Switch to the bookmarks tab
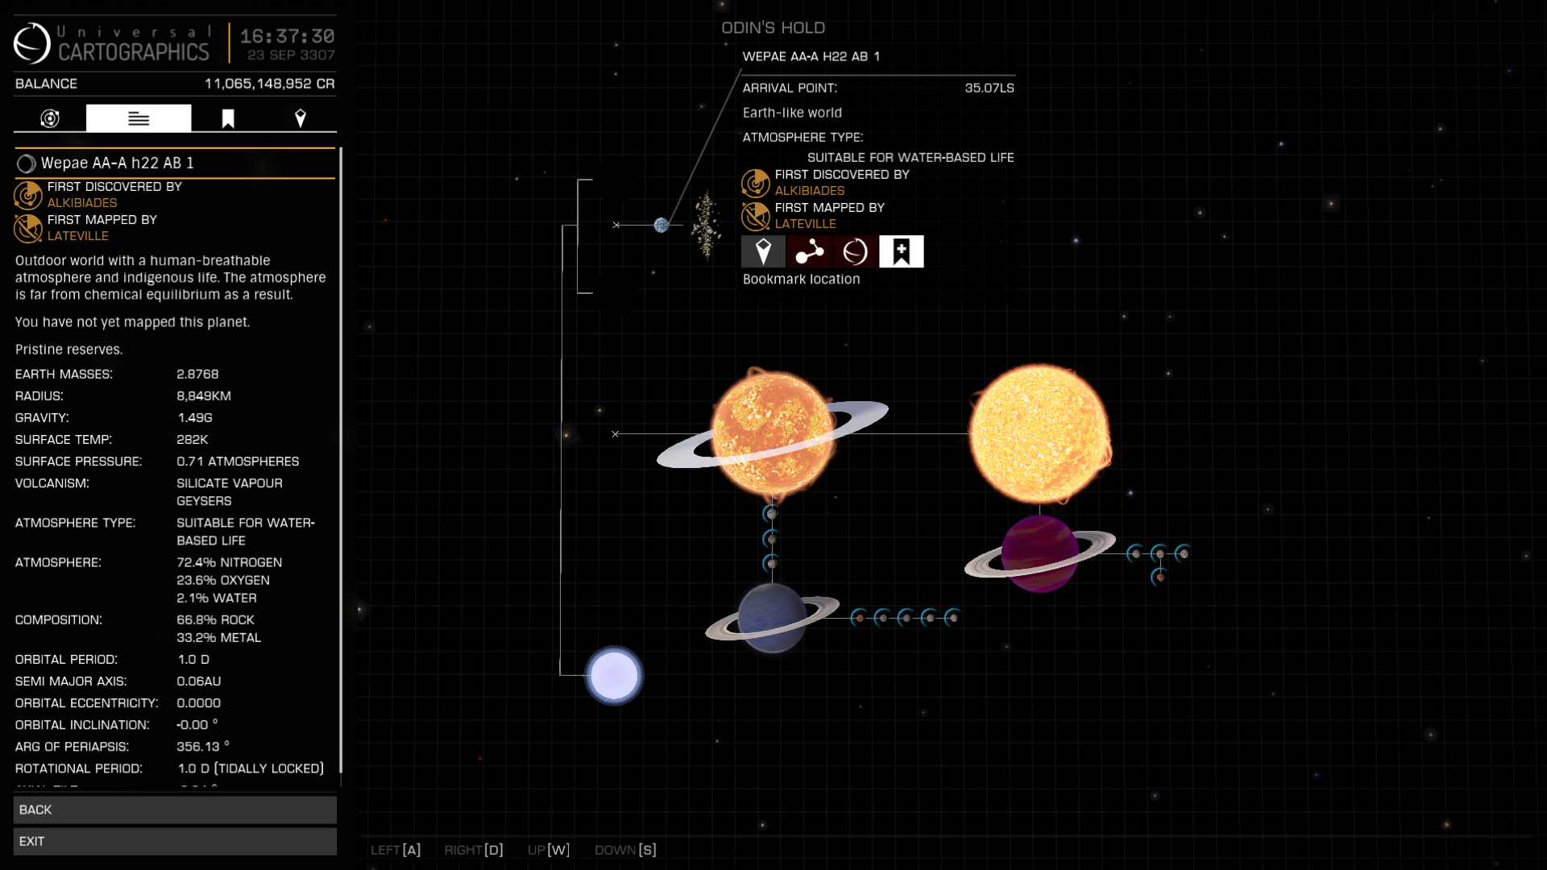1547x870 pixels. (228, 119)
